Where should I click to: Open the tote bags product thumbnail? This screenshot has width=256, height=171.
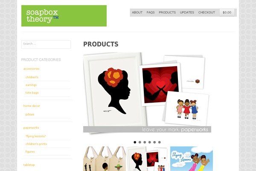105,159
